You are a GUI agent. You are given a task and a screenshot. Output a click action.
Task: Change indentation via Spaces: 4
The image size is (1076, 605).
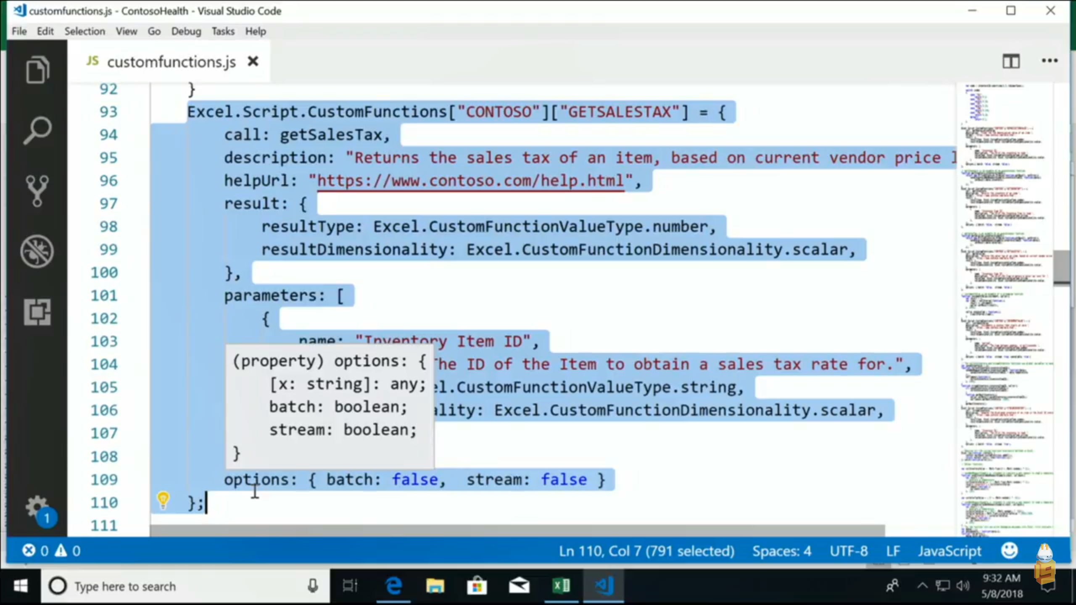[782, 551]
